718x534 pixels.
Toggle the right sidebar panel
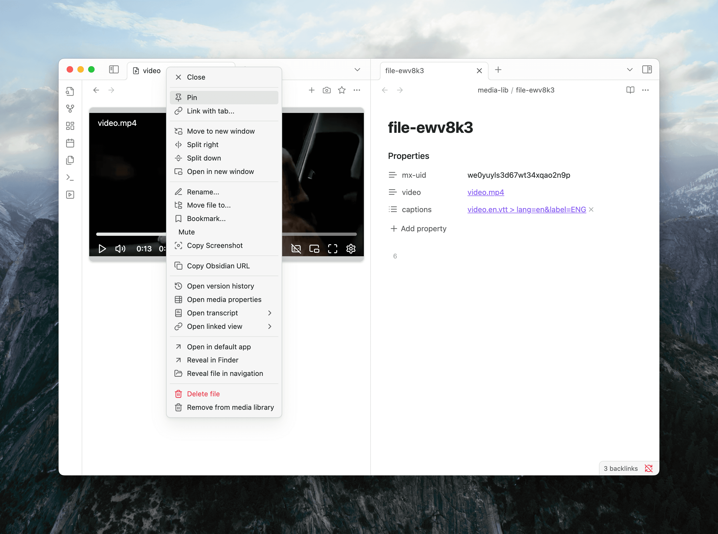[647, 69]
